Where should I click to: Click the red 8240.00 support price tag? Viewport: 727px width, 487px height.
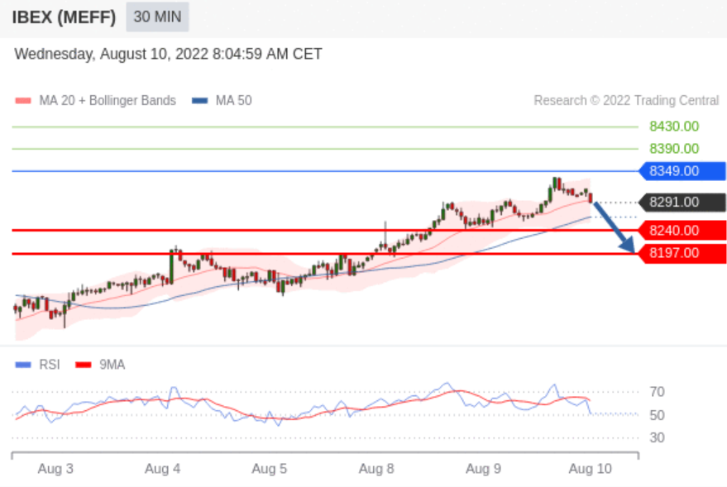(x=682, y=231)
